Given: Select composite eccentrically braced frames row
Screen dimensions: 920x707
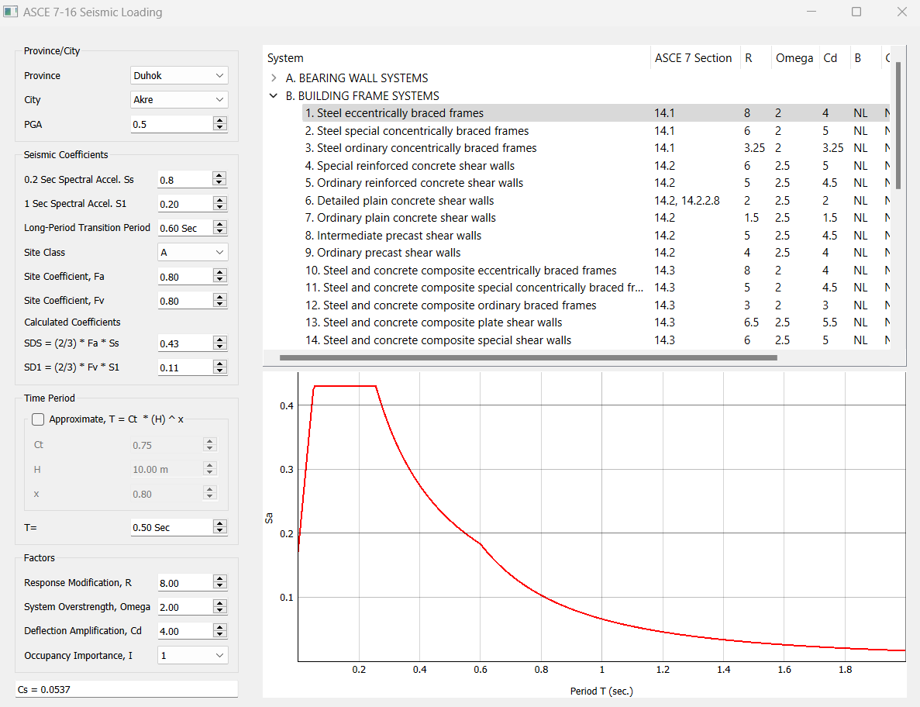Looking at the screenshot, I should pyautogui.click(x=596, y=271).
